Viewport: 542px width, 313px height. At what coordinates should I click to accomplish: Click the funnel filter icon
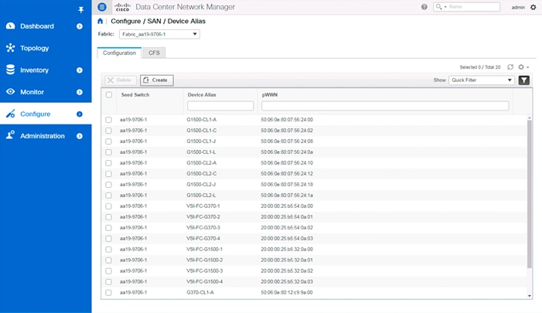coord(524,80)
